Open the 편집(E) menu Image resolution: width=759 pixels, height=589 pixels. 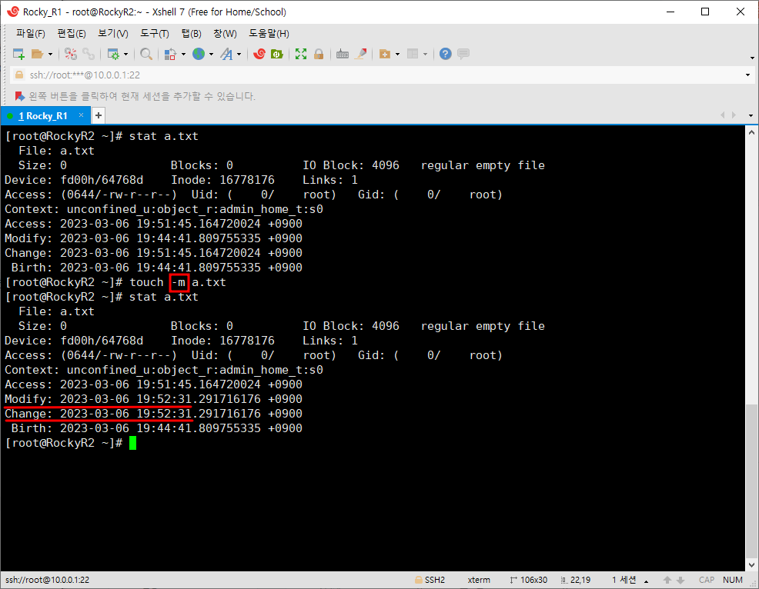[72, 33]
